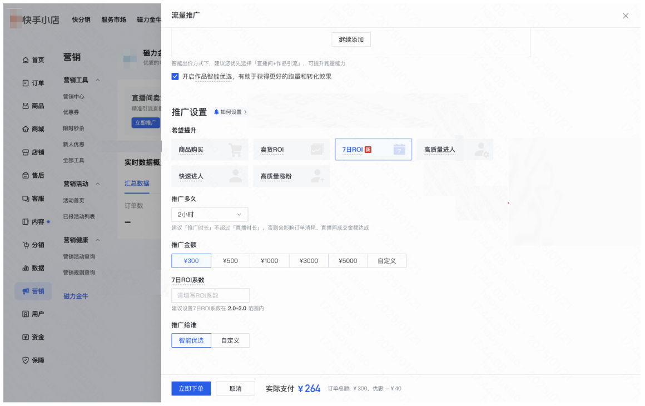Viewport: 645px width, 406px height.
Task: Choose 自定义 under 推广给谁
Action: pyautogui.click(x=231, y=340)
